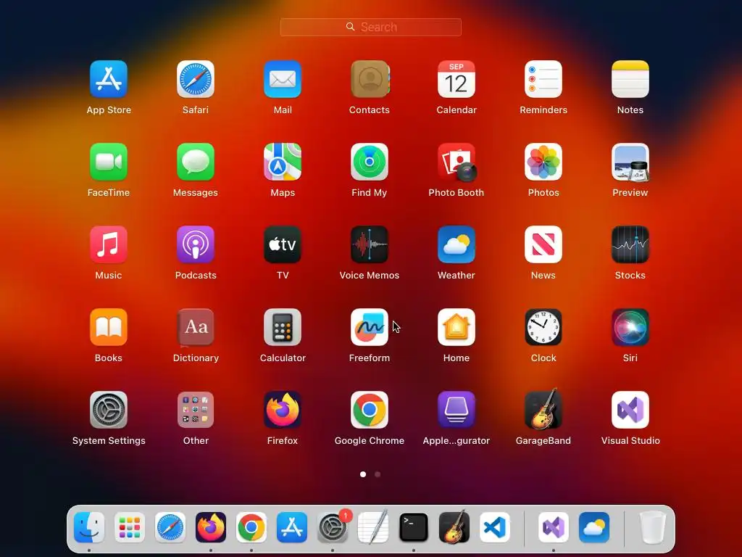
Task: Open TextEdit from the Dock
Action: [373, 527]
